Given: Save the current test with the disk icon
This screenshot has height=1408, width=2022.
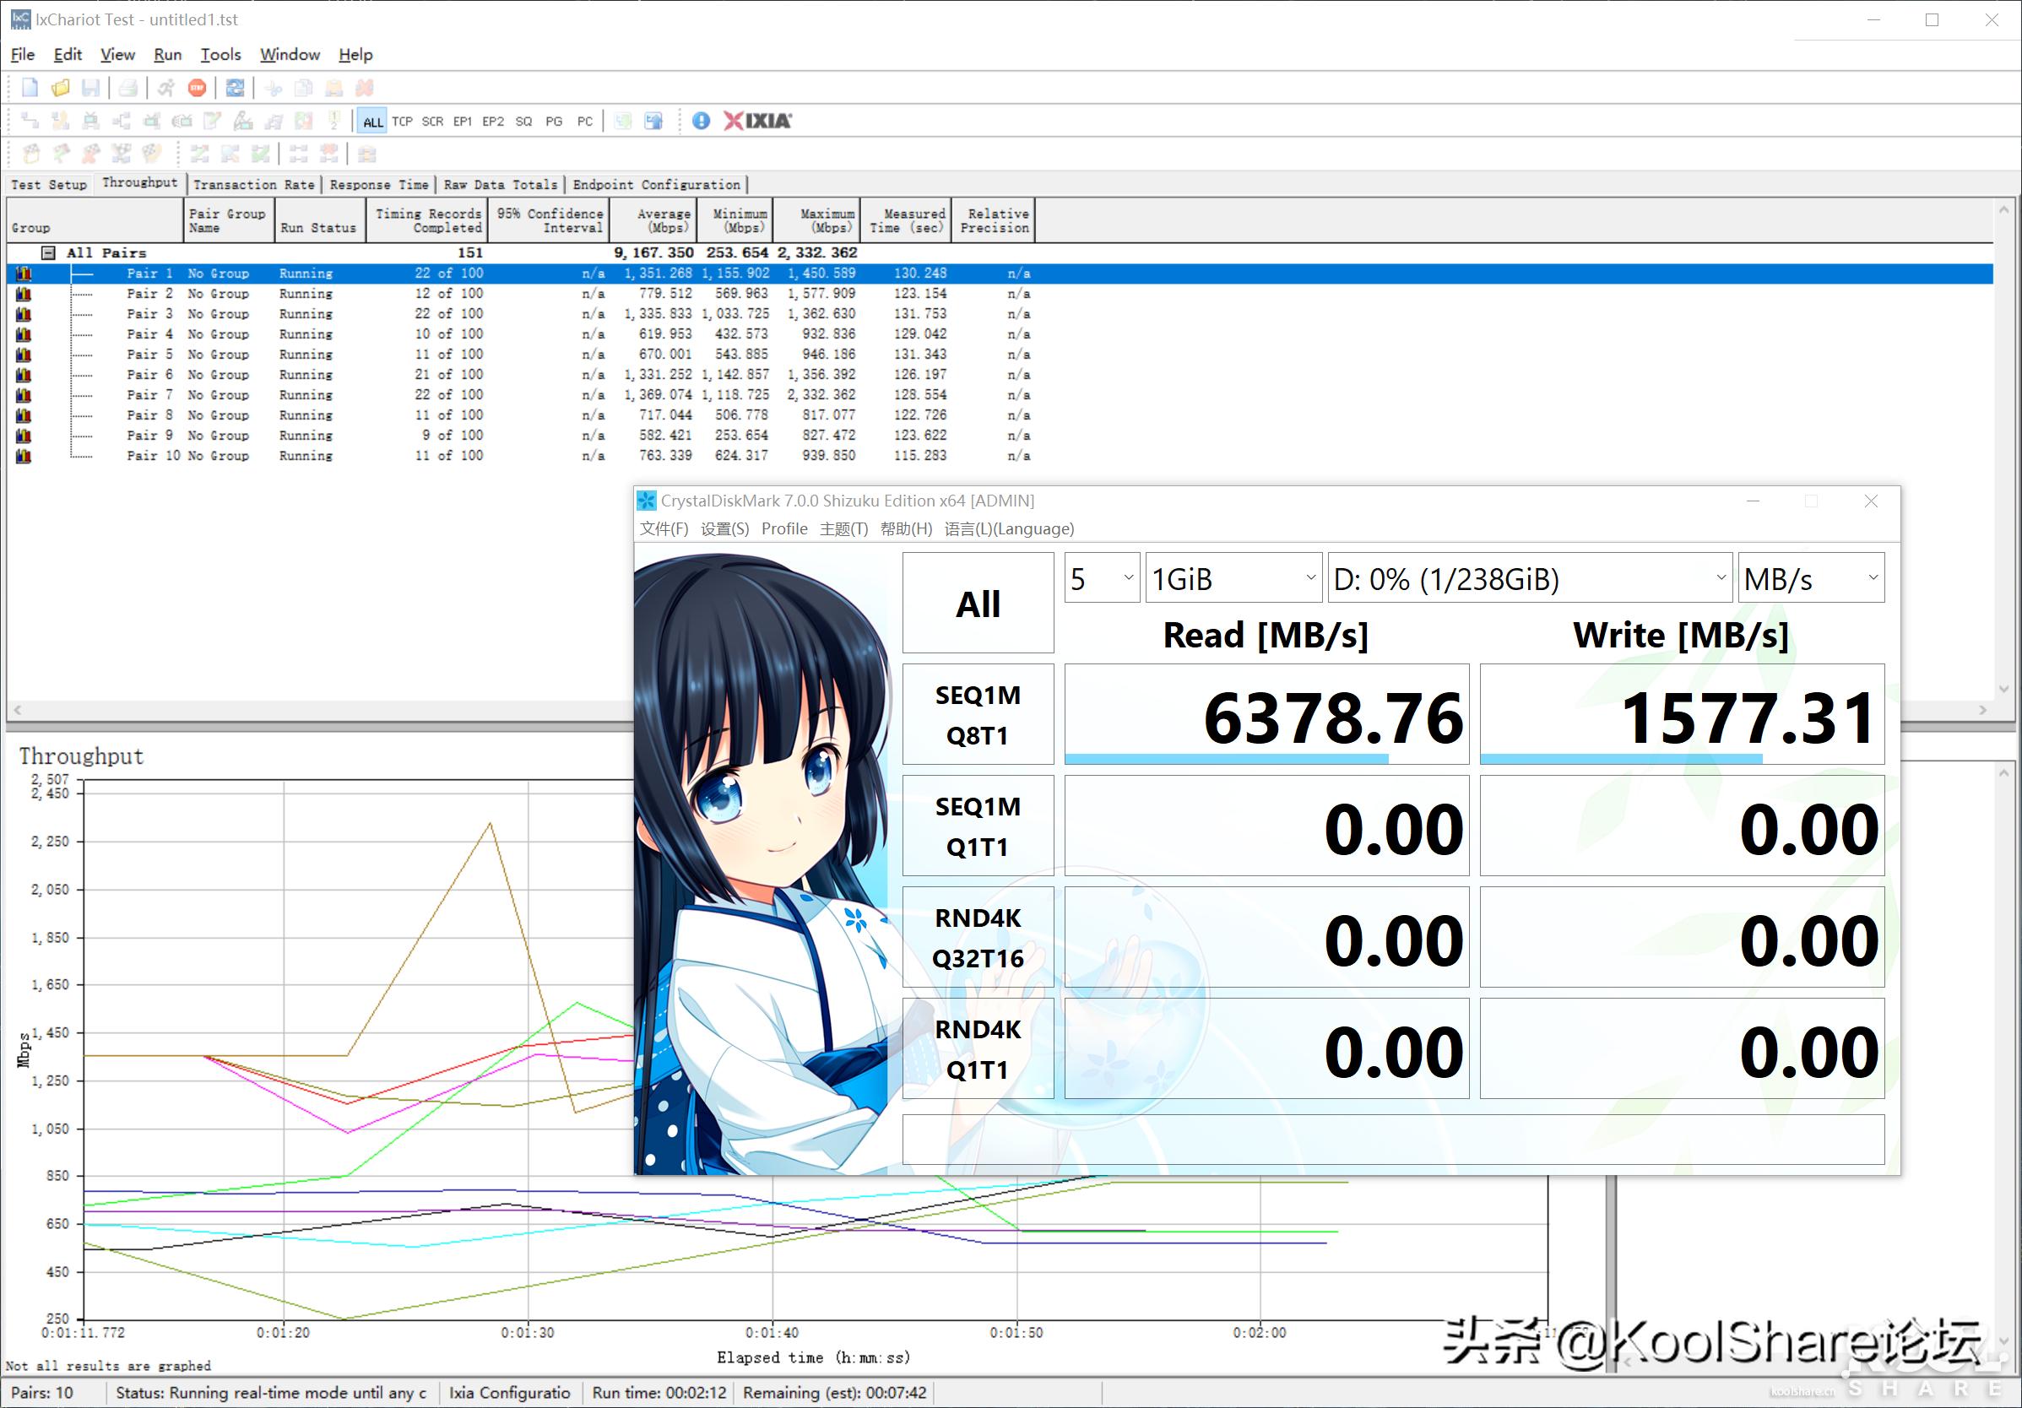Looking at the screenshot, I should pyautogui.click(x=90, y=87).
